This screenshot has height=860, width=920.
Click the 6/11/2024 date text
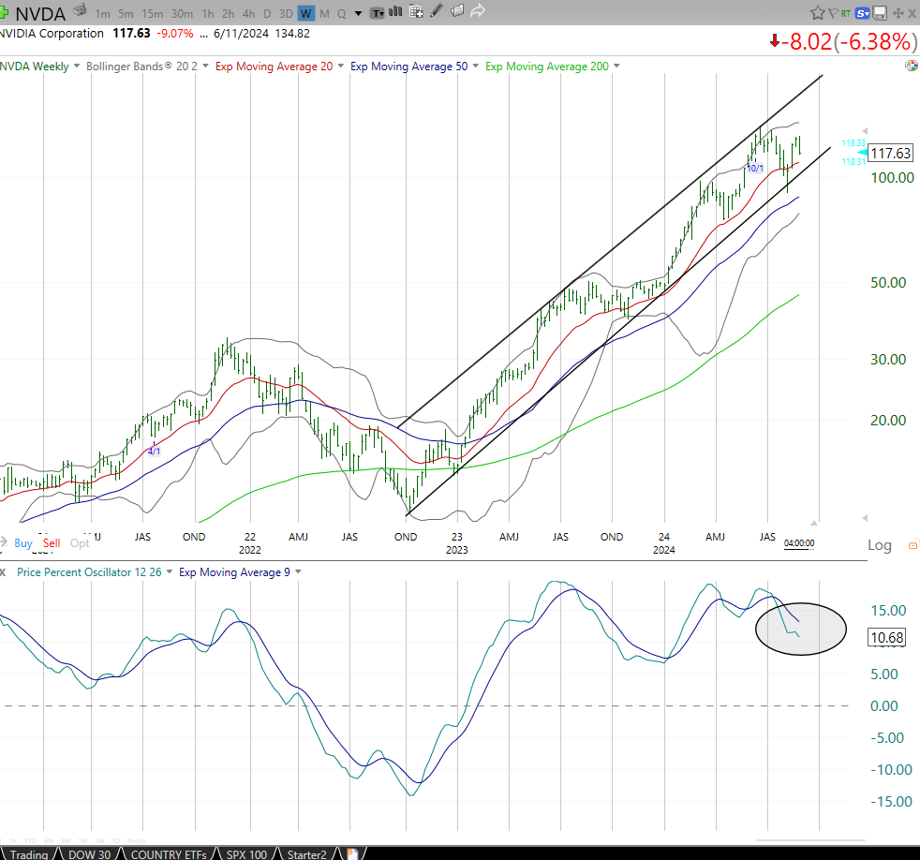coord(241,34)
